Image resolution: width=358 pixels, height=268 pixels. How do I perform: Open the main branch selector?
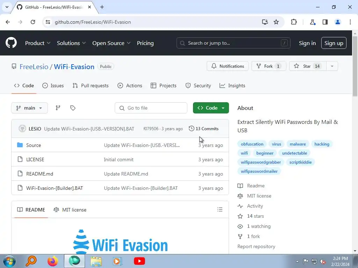(29, 108)
